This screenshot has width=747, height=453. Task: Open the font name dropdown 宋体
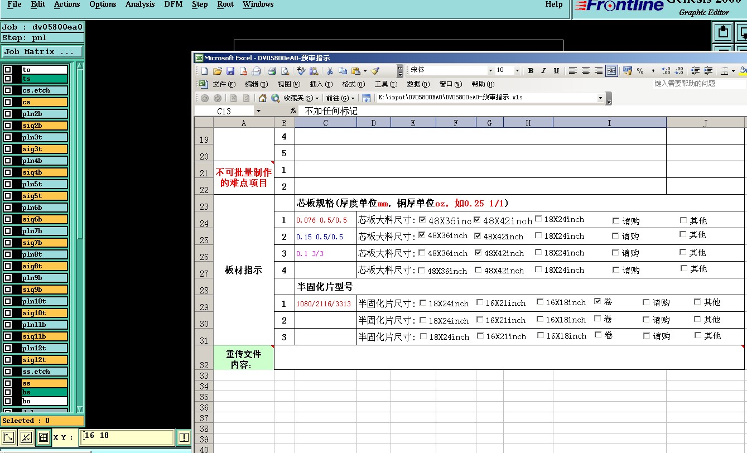pos(490,71)
